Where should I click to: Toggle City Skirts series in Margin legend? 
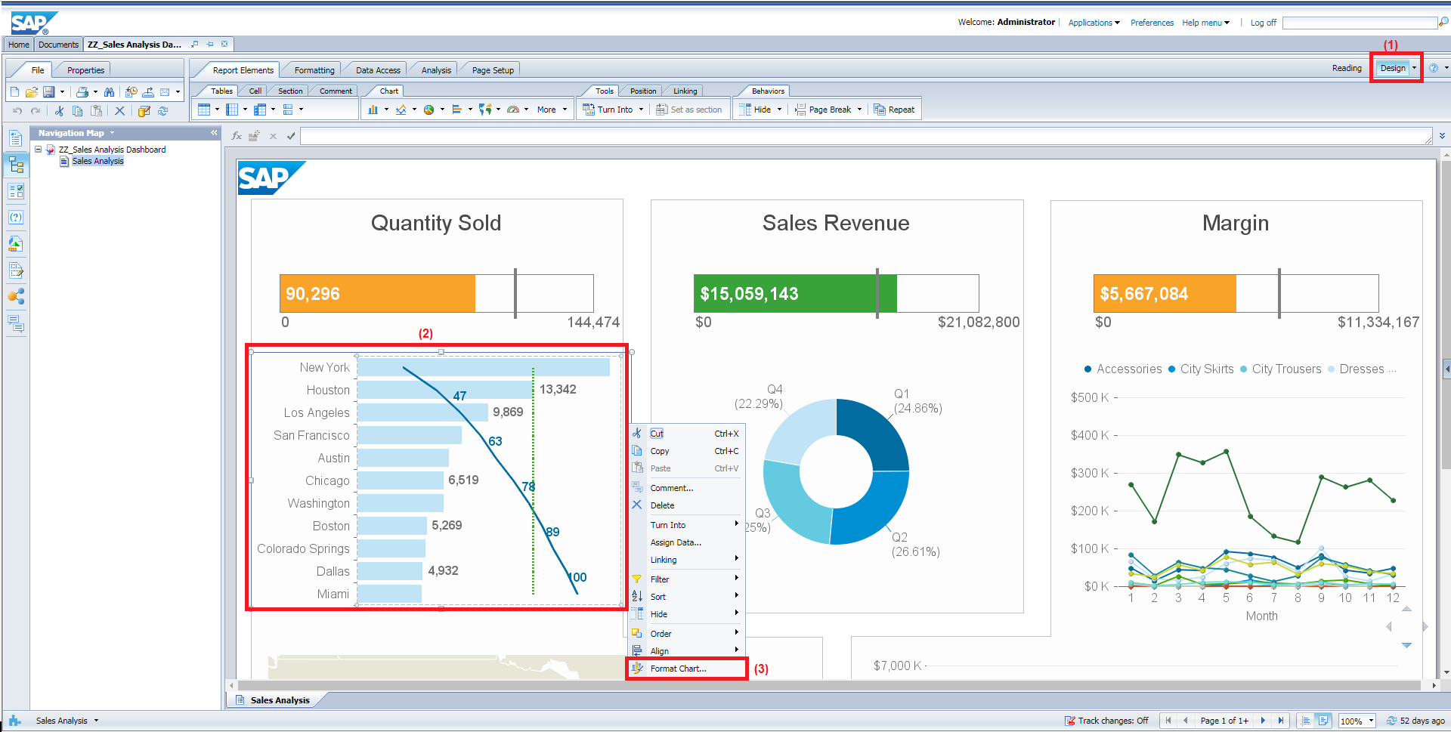(1201, 369)
